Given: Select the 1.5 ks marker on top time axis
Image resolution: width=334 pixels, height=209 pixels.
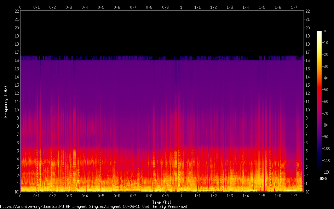Looking at the screenshot, I should (x=262, y=7).
